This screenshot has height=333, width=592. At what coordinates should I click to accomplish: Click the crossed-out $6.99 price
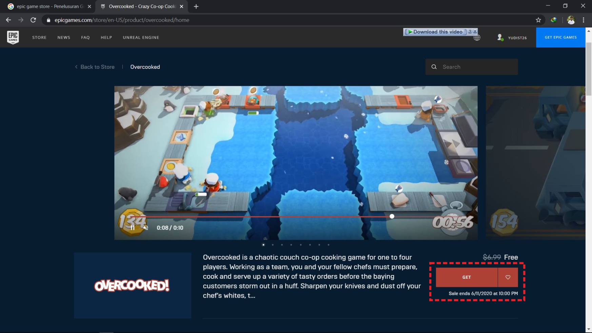[x=492, y=257]
